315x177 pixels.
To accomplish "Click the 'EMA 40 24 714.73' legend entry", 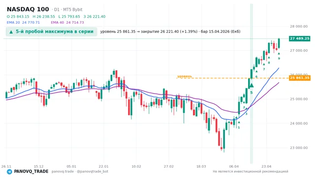I will [67, 23].
